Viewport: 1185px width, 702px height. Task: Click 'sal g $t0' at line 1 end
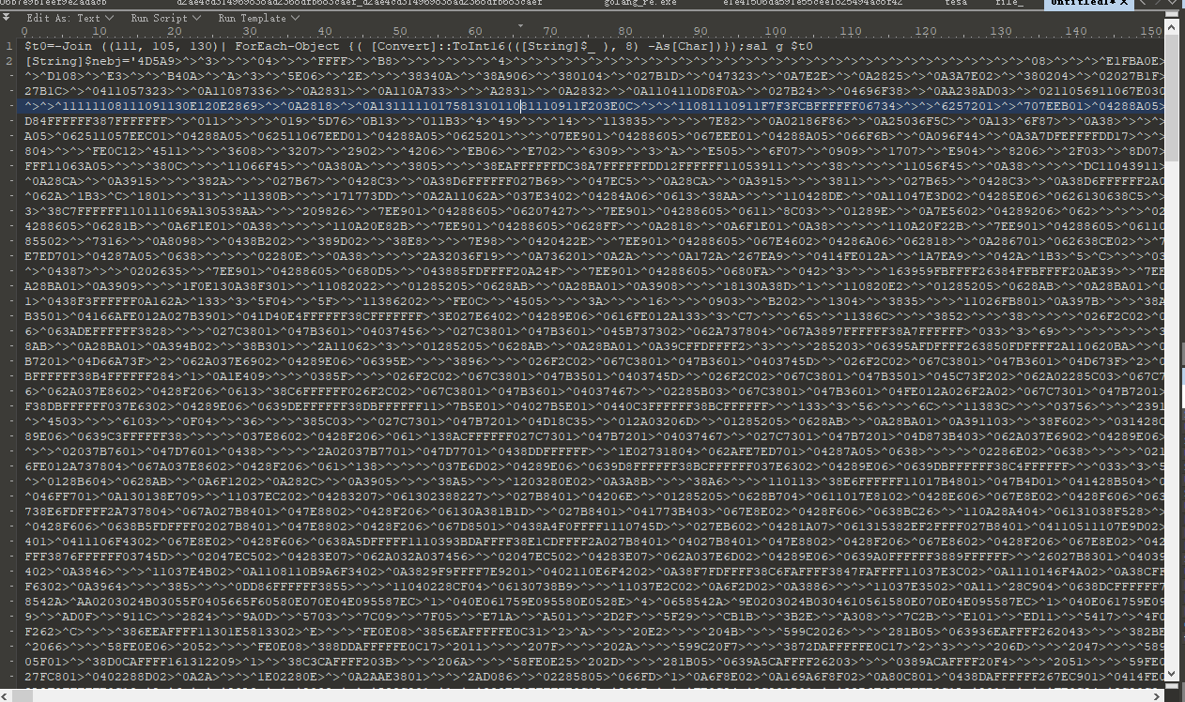(778, 46)
